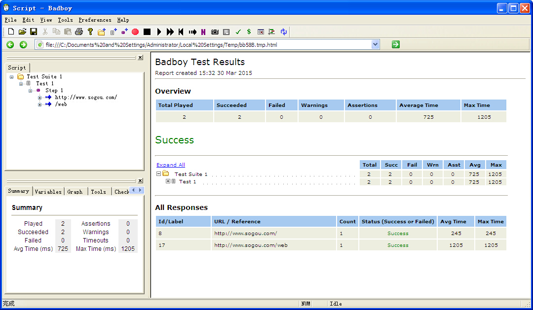Save the script with floppy disk icon
533x310 pixels.
point(34,32)
